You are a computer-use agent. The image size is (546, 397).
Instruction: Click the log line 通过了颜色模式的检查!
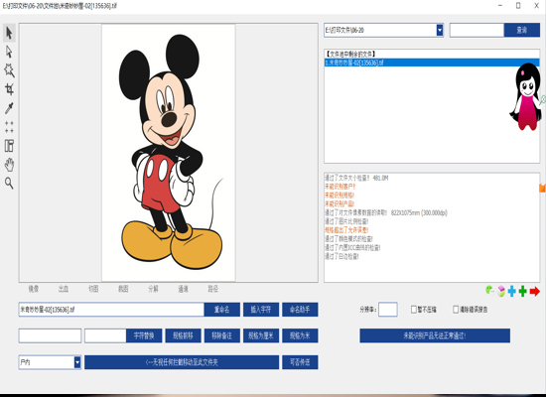pos(348,239)
